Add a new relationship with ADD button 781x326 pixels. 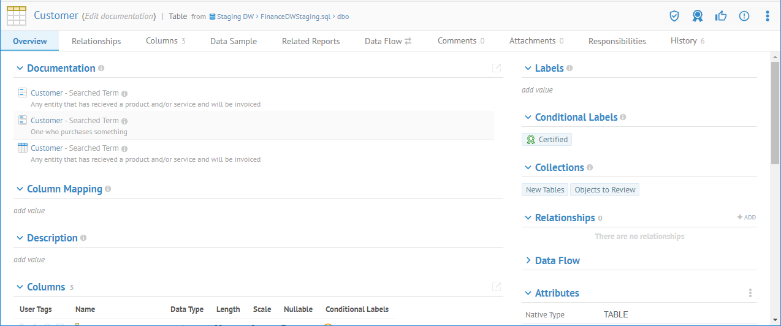[747, 218]
